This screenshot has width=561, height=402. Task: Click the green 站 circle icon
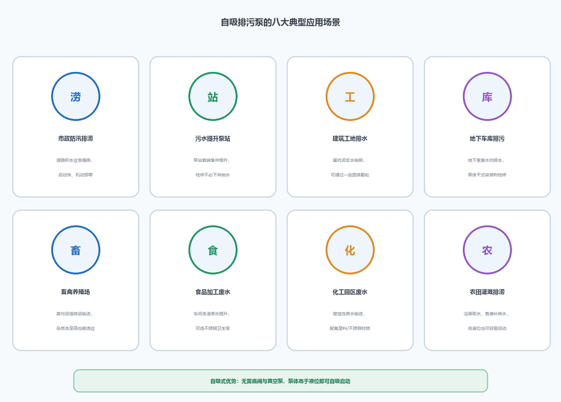pyautogui.click(x=213, y=96)
